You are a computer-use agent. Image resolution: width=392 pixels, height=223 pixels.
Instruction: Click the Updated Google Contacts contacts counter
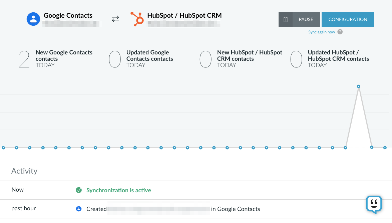[x=141, y=59]
